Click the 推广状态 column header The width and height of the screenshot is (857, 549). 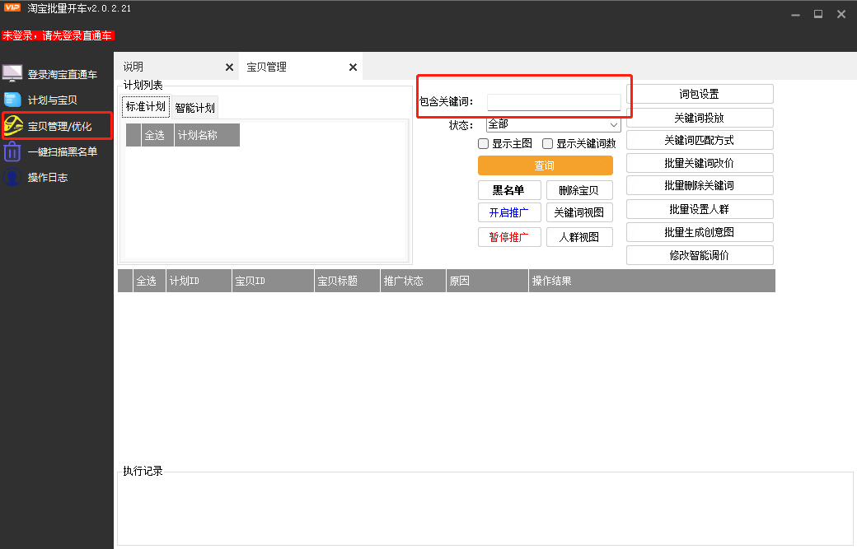point(413,281)
